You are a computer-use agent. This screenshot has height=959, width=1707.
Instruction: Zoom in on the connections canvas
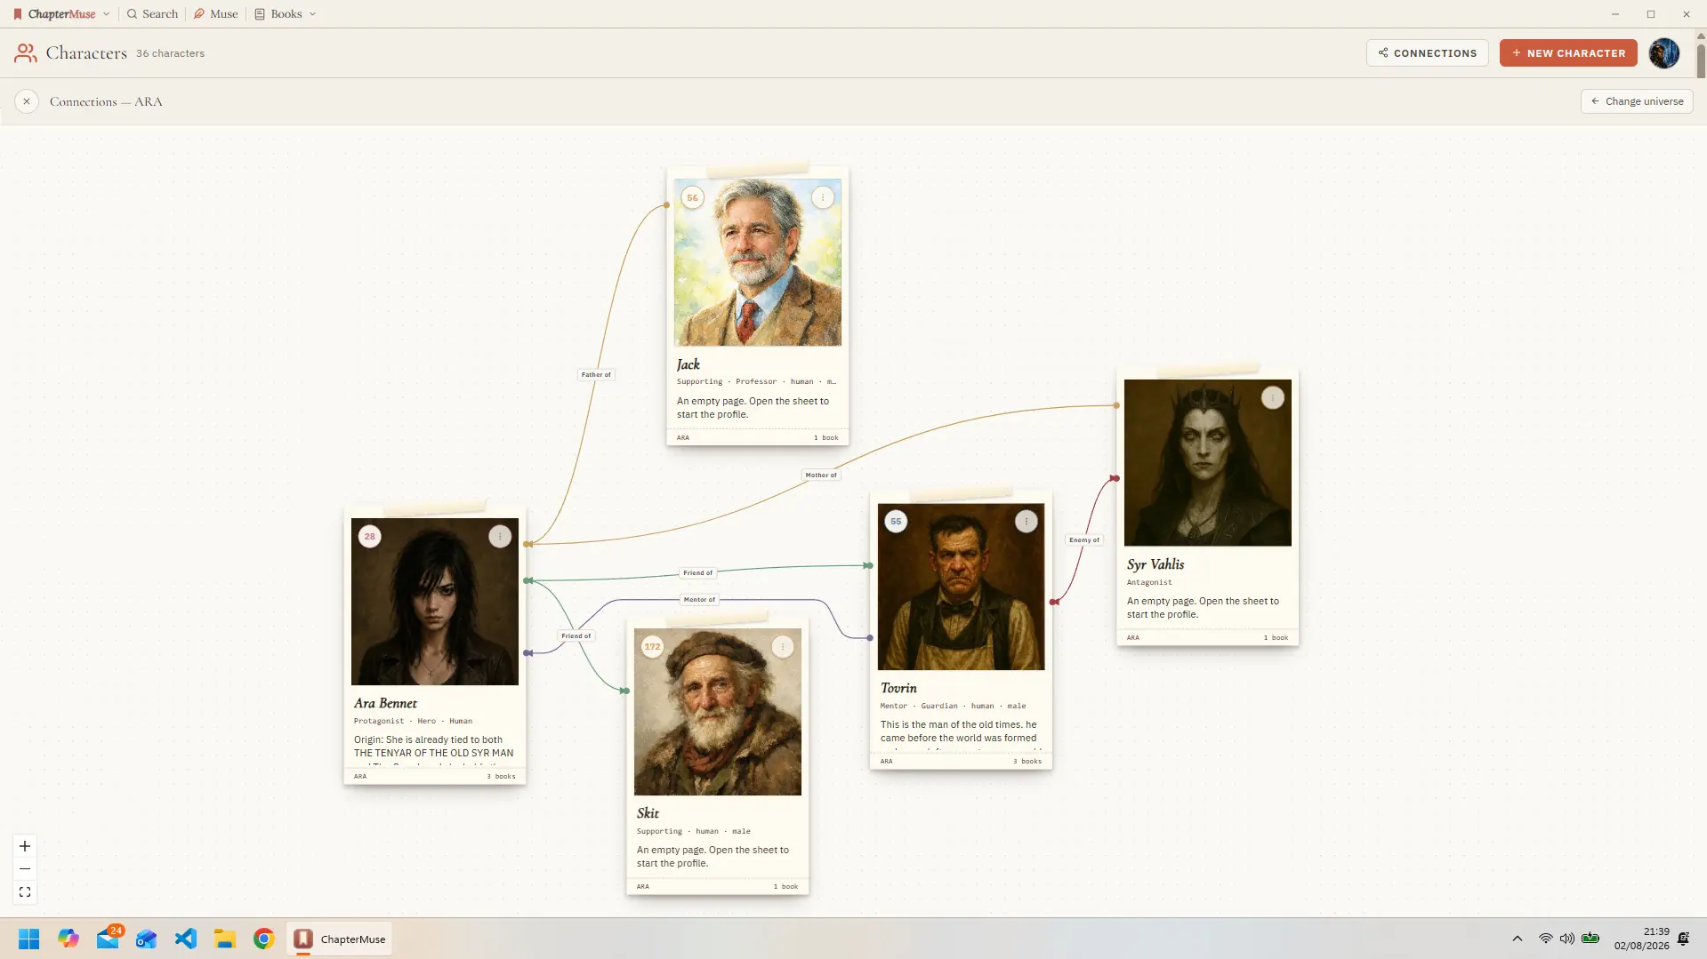[x=25, y=847]
